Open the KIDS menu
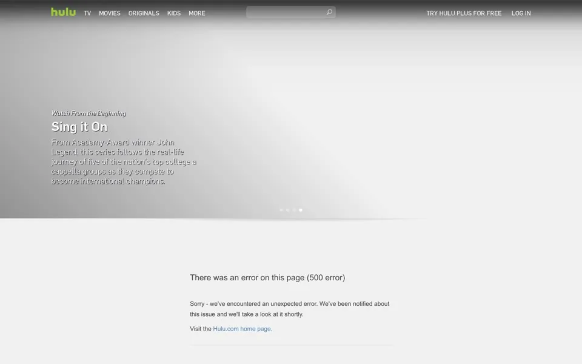Image resolution: width=582 pixels, height=364 pixels. tap(174, 13)
